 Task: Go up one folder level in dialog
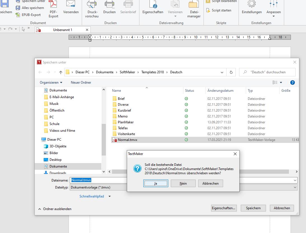[61, 72]
